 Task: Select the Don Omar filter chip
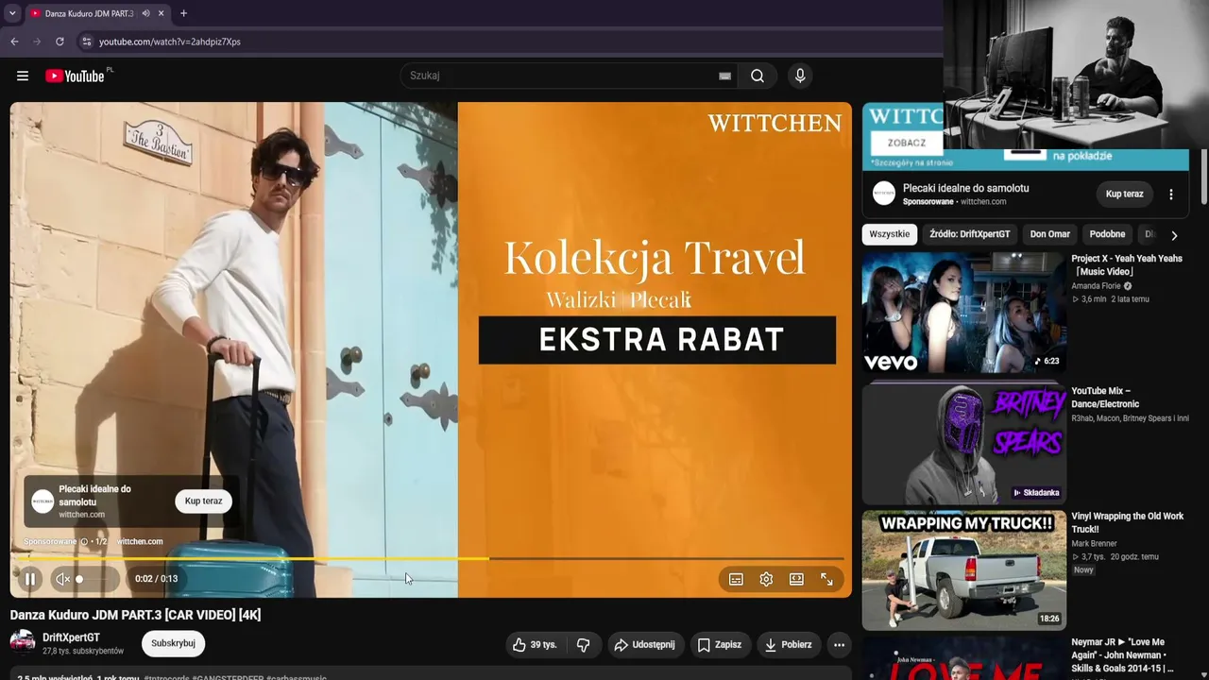coord(1049,234)
